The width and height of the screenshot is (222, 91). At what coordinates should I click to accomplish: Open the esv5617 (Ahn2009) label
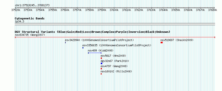tap(113, 56)
